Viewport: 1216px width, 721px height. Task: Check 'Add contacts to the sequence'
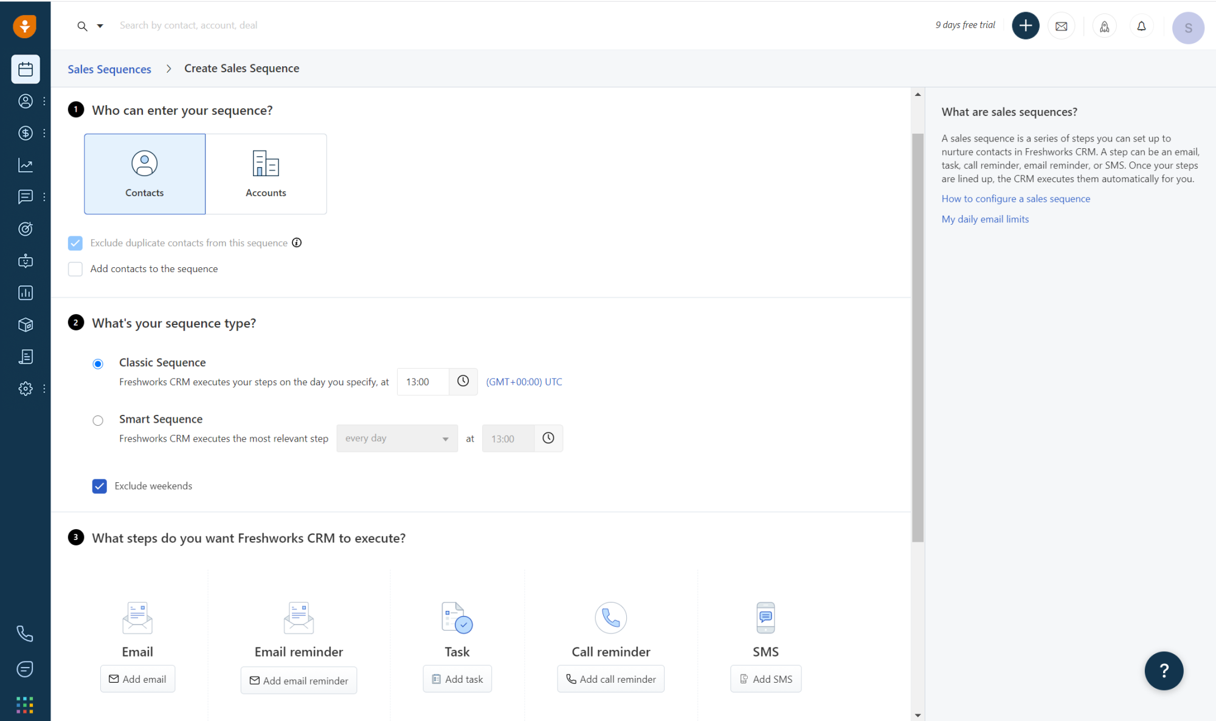[75, 268]
